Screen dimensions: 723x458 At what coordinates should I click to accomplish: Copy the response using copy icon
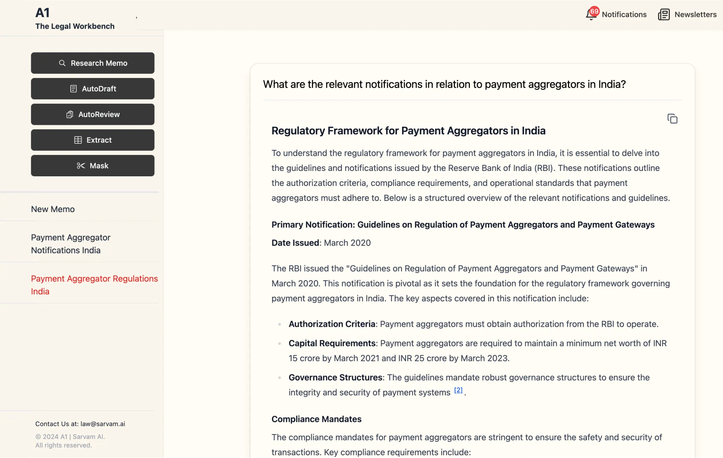coord(672,119)
